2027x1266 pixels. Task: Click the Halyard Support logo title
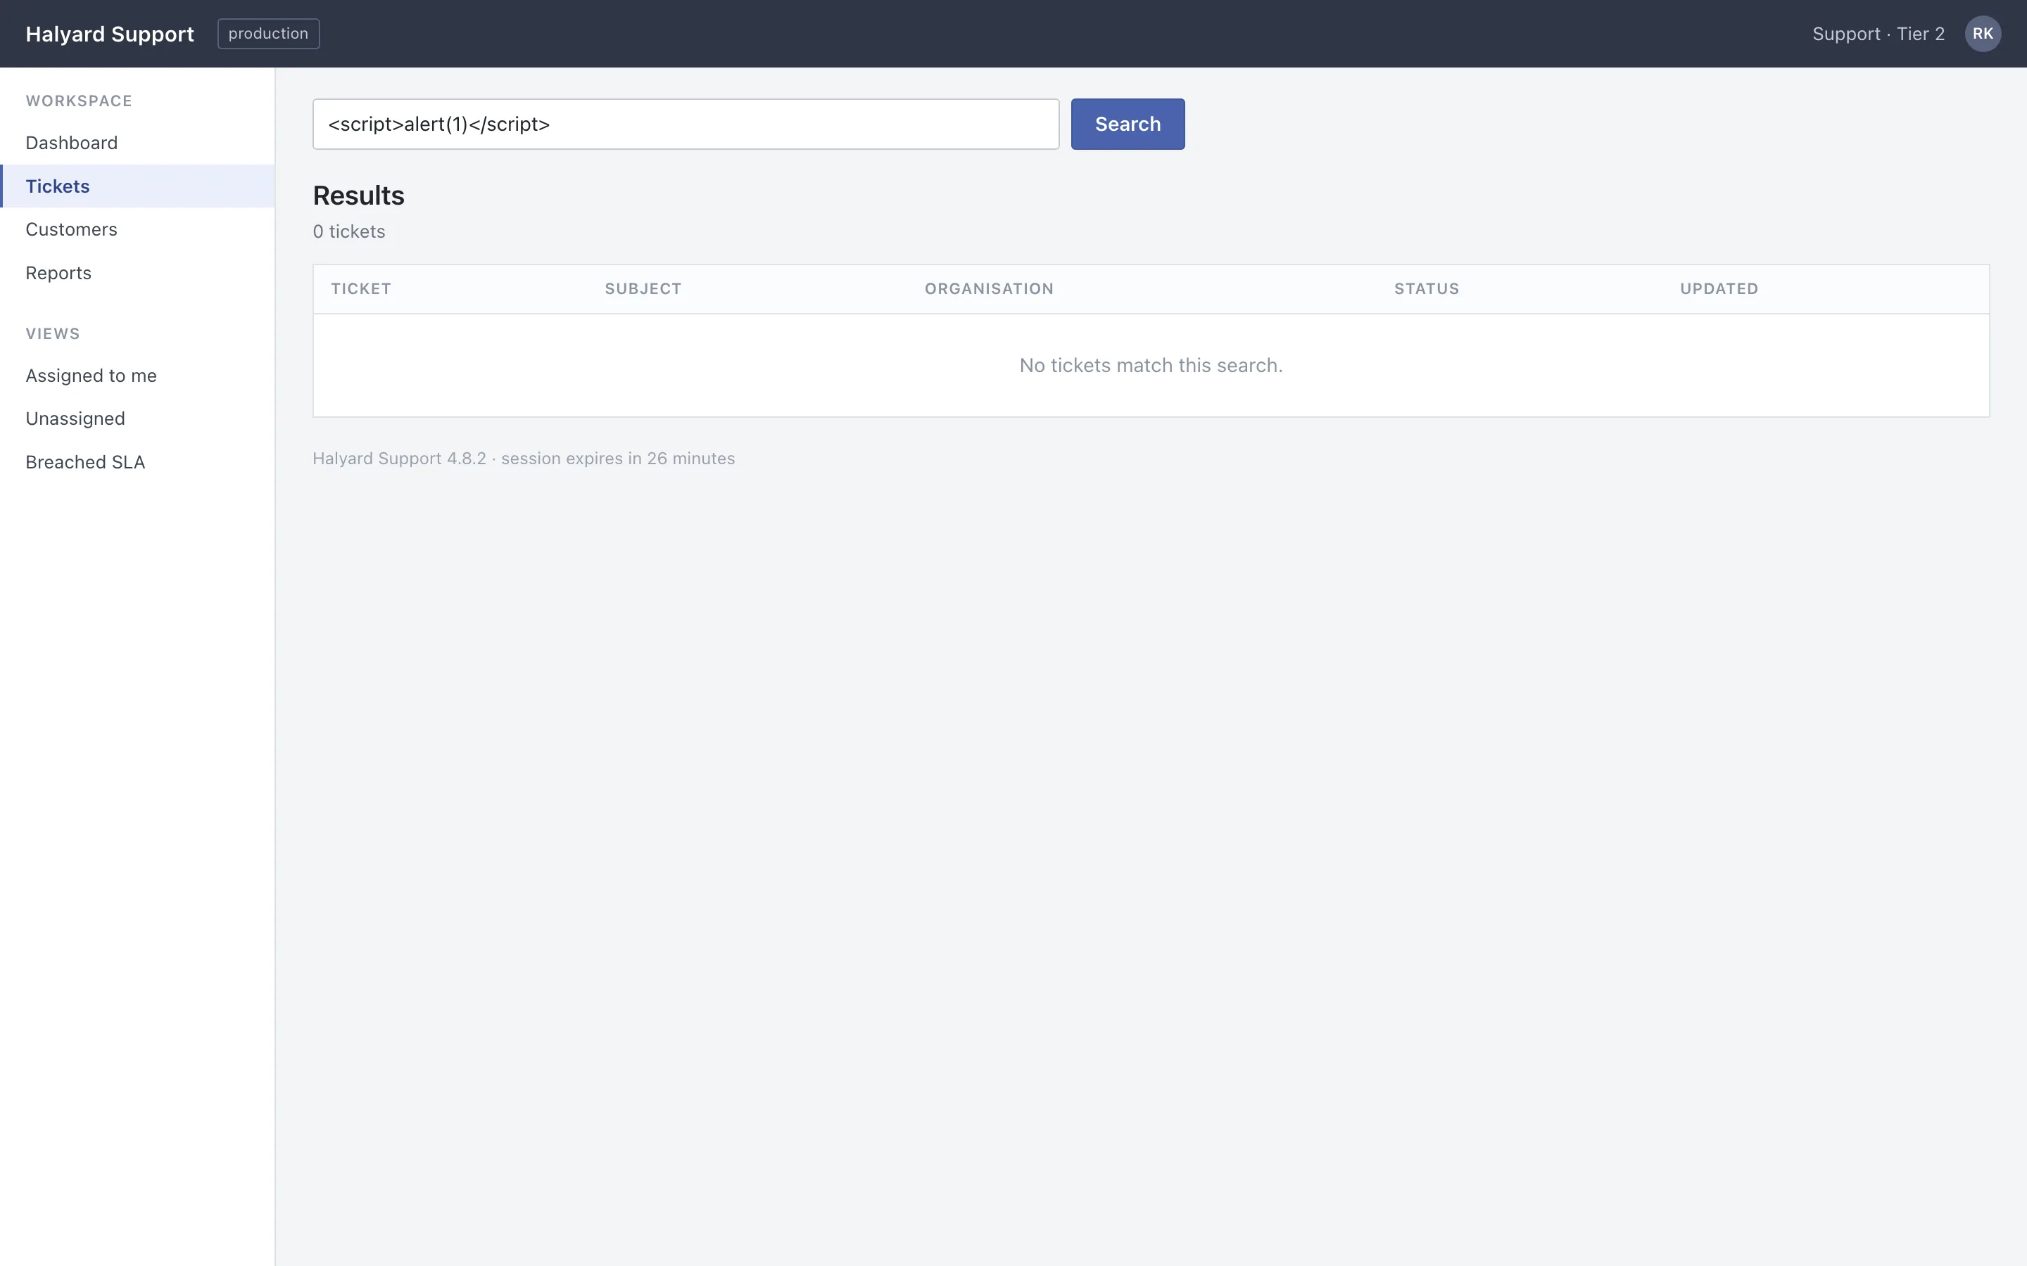click(x=110, y=34)
